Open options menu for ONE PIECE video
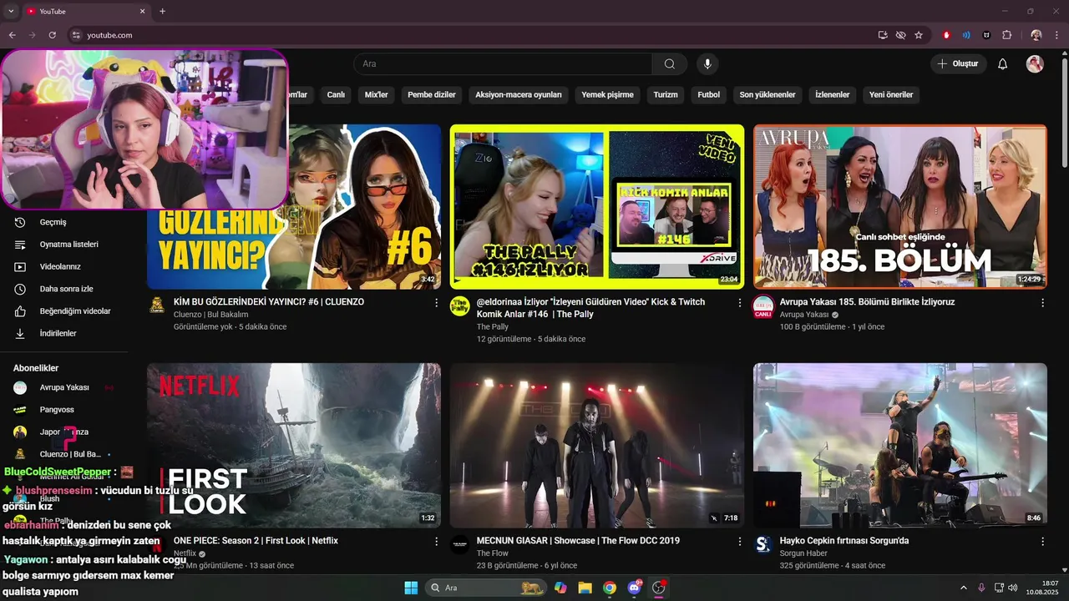The image size is (1069, 601). coord(436,542)
